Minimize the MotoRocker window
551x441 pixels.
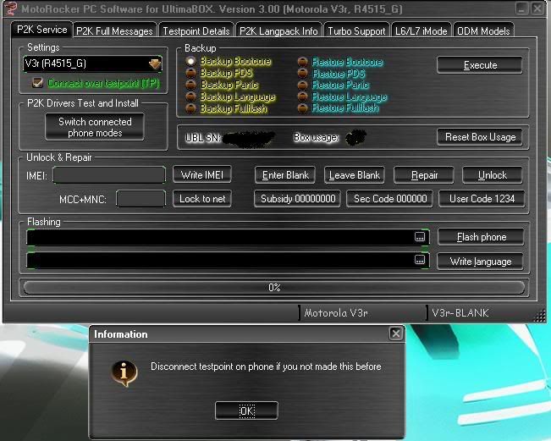click(x=522, y=8)
